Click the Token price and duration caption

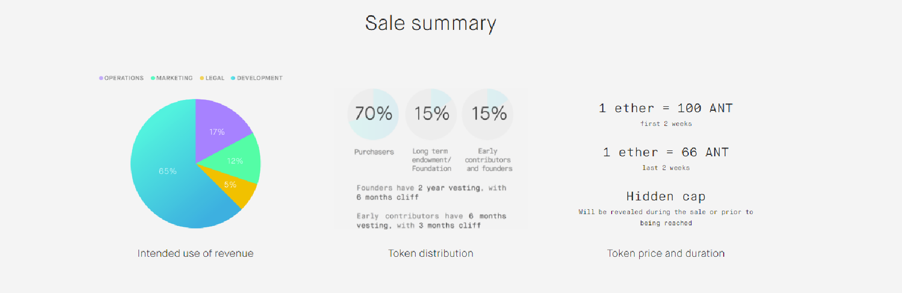[666, 253]
